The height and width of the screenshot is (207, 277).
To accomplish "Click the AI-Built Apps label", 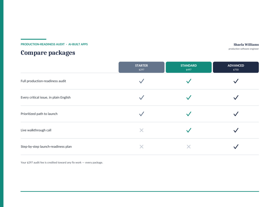I will coord(78,44).
